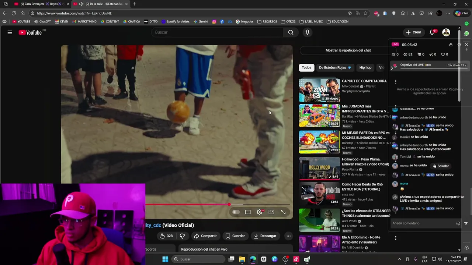Open LIVE panel settings gear
472x265 pixels.
click(459, 45)
